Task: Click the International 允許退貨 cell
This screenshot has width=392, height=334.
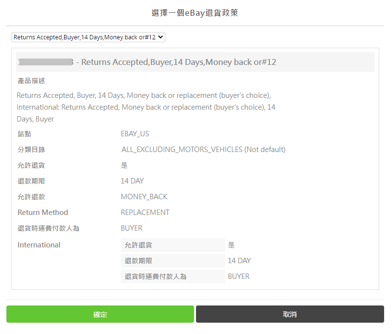Action: click(x=173, y=245)
